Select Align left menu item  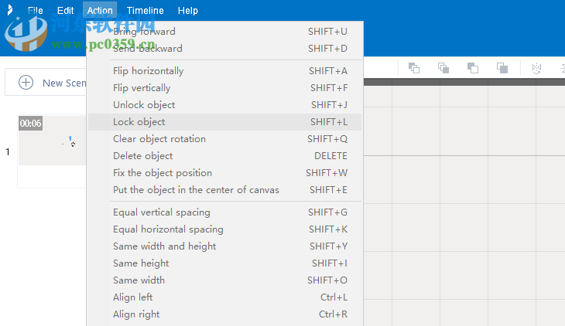click(133, 297)
